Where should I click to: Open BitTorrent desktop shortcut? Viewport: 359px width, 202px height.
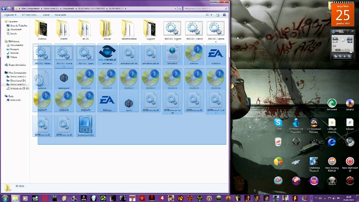tap(332, 105)
